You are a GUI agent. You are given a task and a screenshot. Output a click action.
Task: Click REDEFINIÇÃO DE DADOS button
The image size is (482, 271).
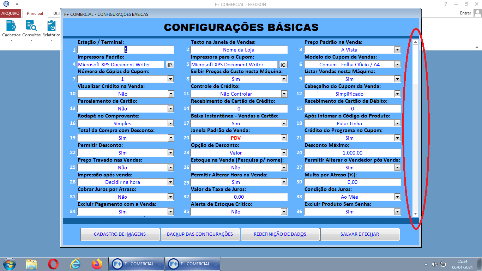coord(280,234)
